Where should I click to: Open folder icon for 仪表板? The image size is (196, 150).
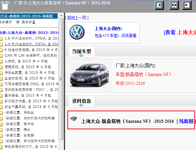point(1,61)
